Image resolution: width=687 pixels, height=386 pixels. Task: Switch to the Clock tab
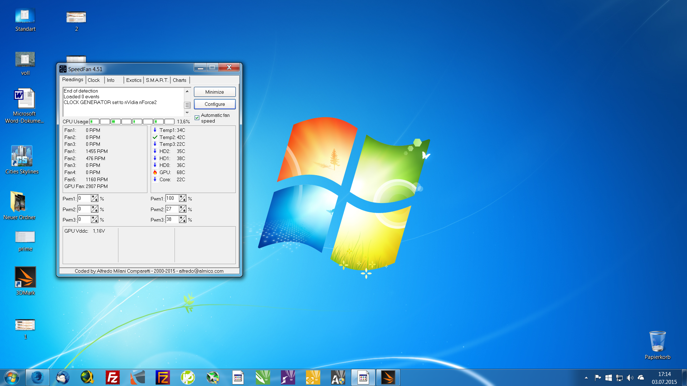94,80
